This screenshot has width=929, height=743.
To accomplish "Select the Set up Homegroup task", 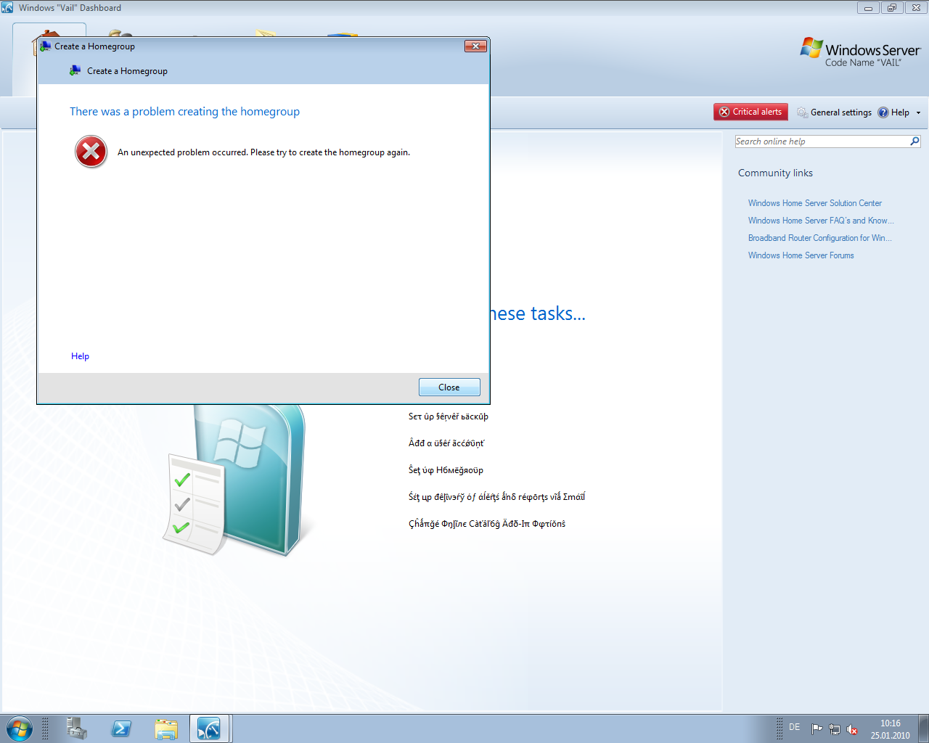I will 446,470.
